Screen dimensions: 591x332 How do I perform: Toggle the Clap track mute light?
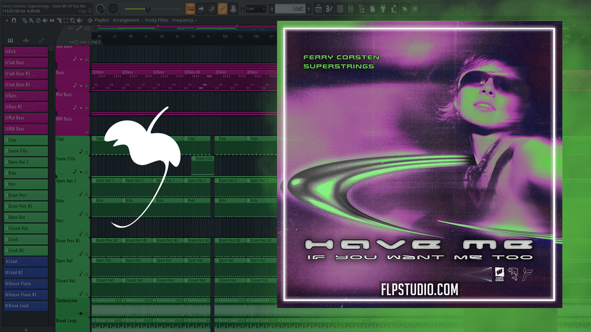86,152
